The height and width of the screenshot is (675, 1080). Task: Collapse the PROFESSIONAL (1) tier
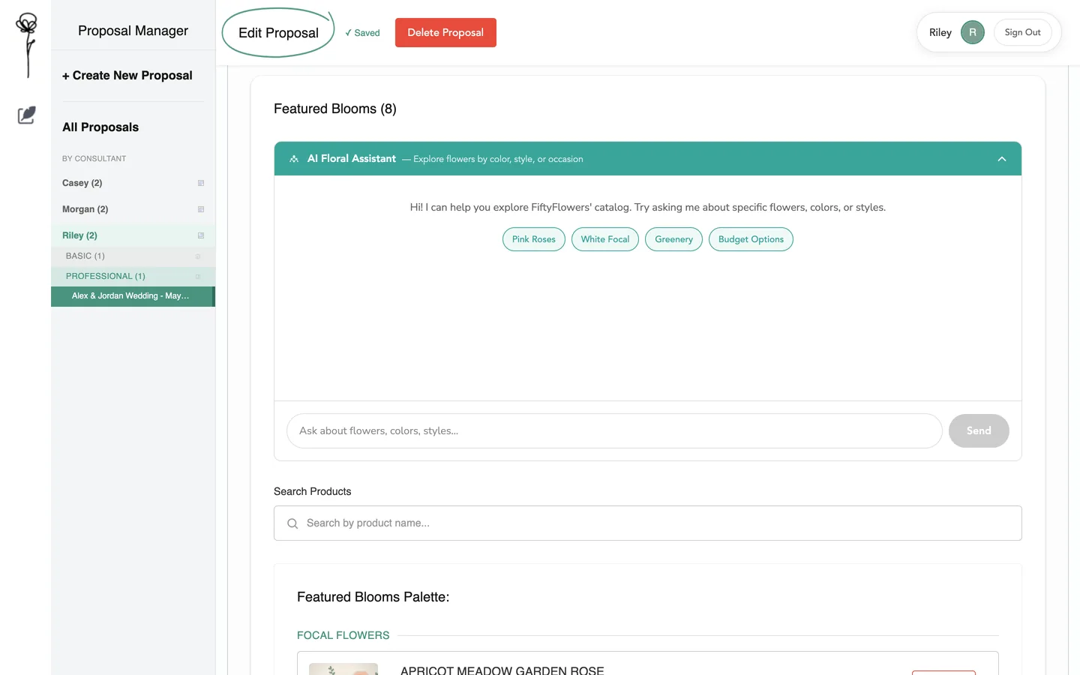coord(133,277)
